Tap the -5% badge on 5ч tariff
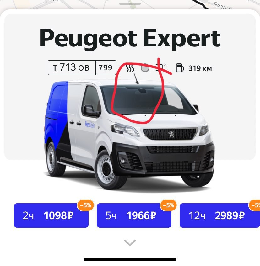This screenshot has width=260, height=266. coord(168,205)
